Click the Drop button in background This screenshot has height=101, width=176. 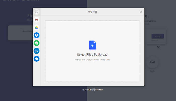[x=158, y=36]
